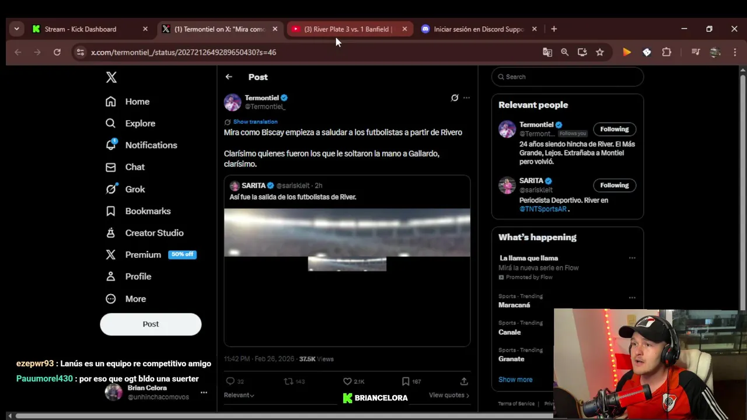The height and width of the screenshot is (420, 747).
Task: Click the X search box
Action: (567, 76)
